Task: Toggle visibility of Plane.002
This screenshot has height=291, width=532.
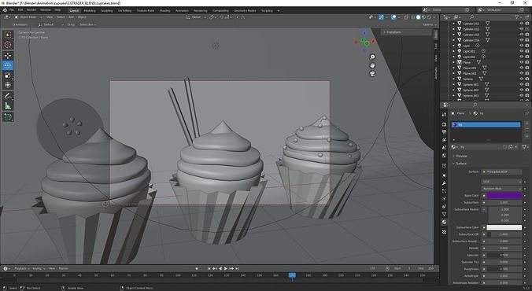Action: coord(521,74)
